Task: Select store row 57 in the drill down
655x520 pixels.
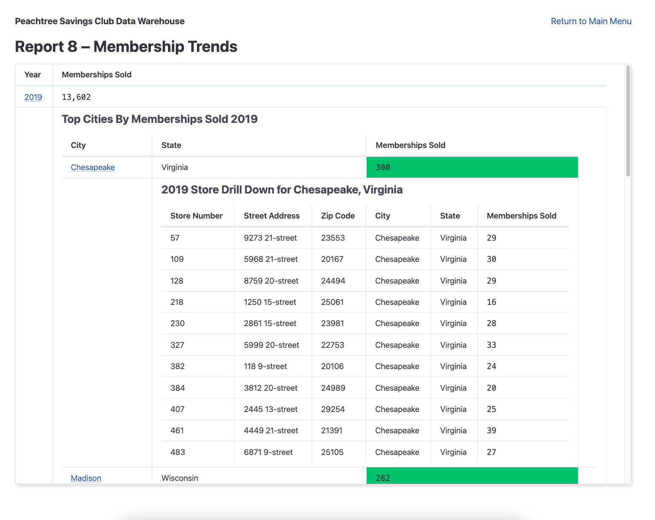Action: (x=298, y=238)
